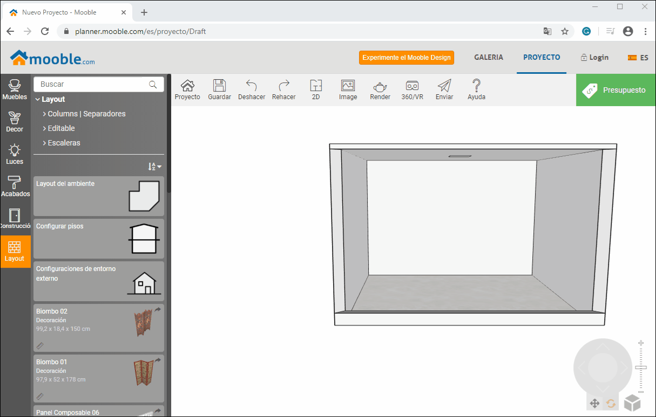The height and width of the screenshot is (417, 656).
Task: Reload the page in Chrome
Action: pos(45,31)
